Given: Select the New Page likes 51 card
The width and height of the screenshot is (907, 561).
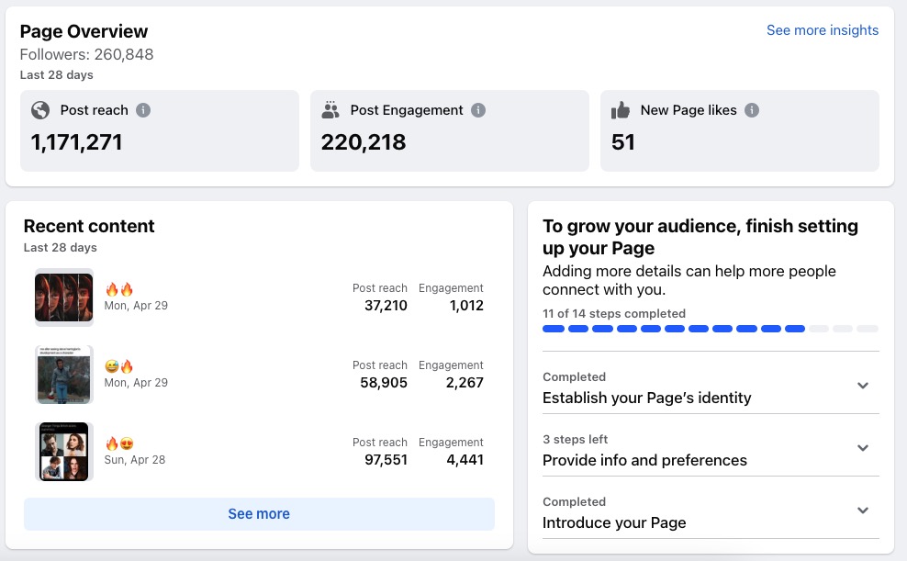Looking at the screenshot, I should (740, 130).
